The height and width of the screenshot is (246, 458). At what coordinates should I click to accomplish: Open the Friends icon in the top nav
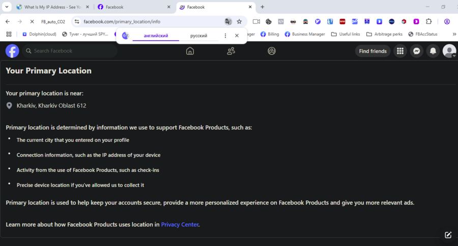click(x=231, y=51)
